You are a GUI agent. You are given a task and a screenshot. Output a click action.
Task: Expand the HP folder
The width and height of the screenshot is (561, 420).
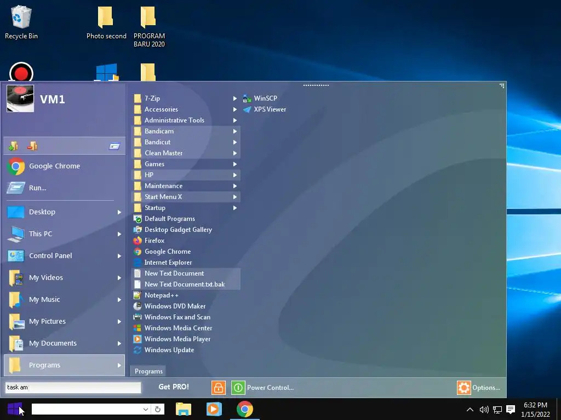(186, 175)
